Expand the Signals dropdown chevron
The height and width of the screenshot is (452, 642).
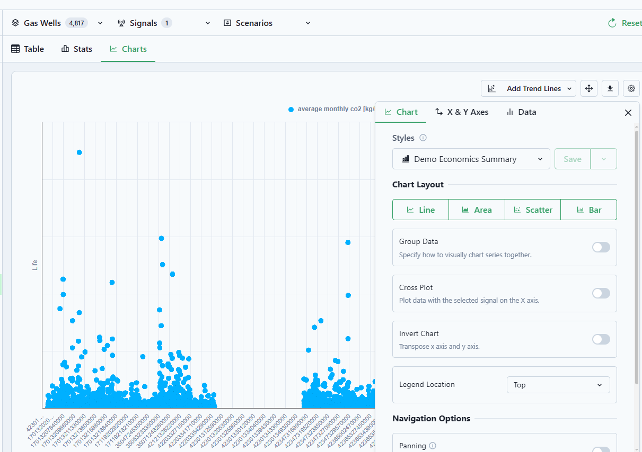208,23
